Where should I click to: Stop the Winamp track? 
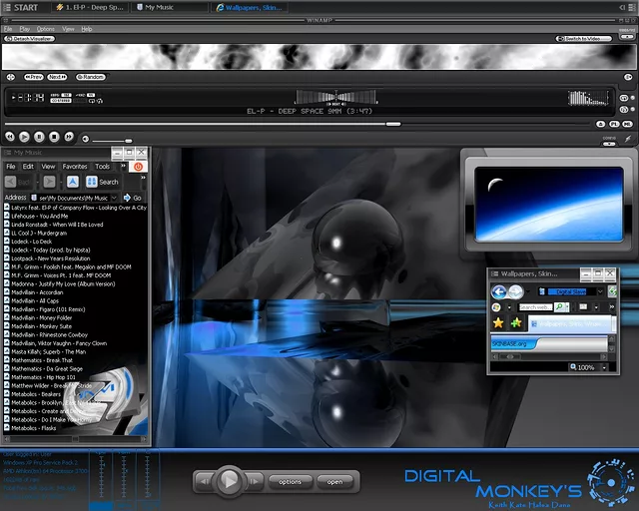tap(55, 136)
